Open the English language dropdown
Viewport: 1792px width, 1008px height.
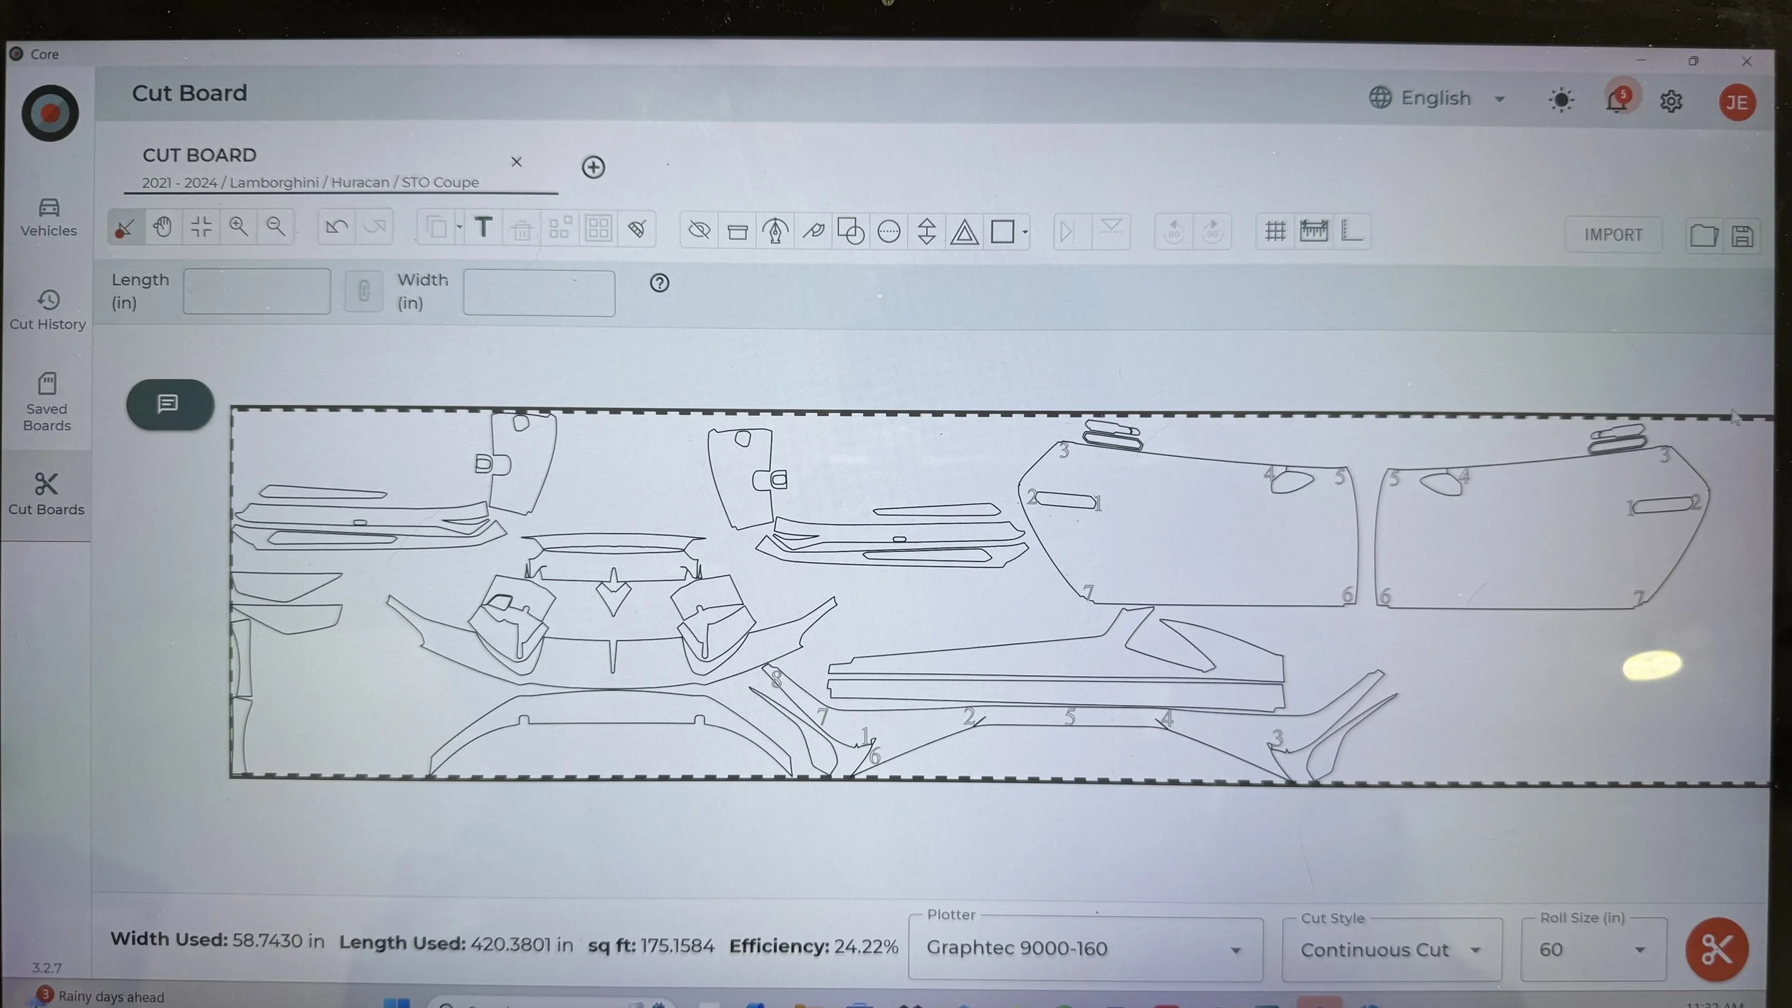1437,98
